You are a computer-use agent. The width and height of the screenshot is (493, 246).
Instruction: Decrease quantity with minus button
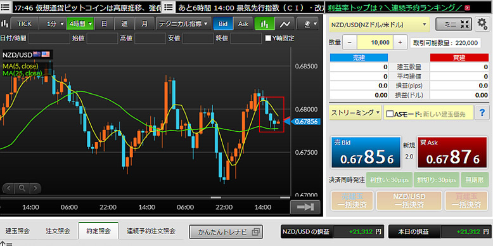[x=350, y=42]
